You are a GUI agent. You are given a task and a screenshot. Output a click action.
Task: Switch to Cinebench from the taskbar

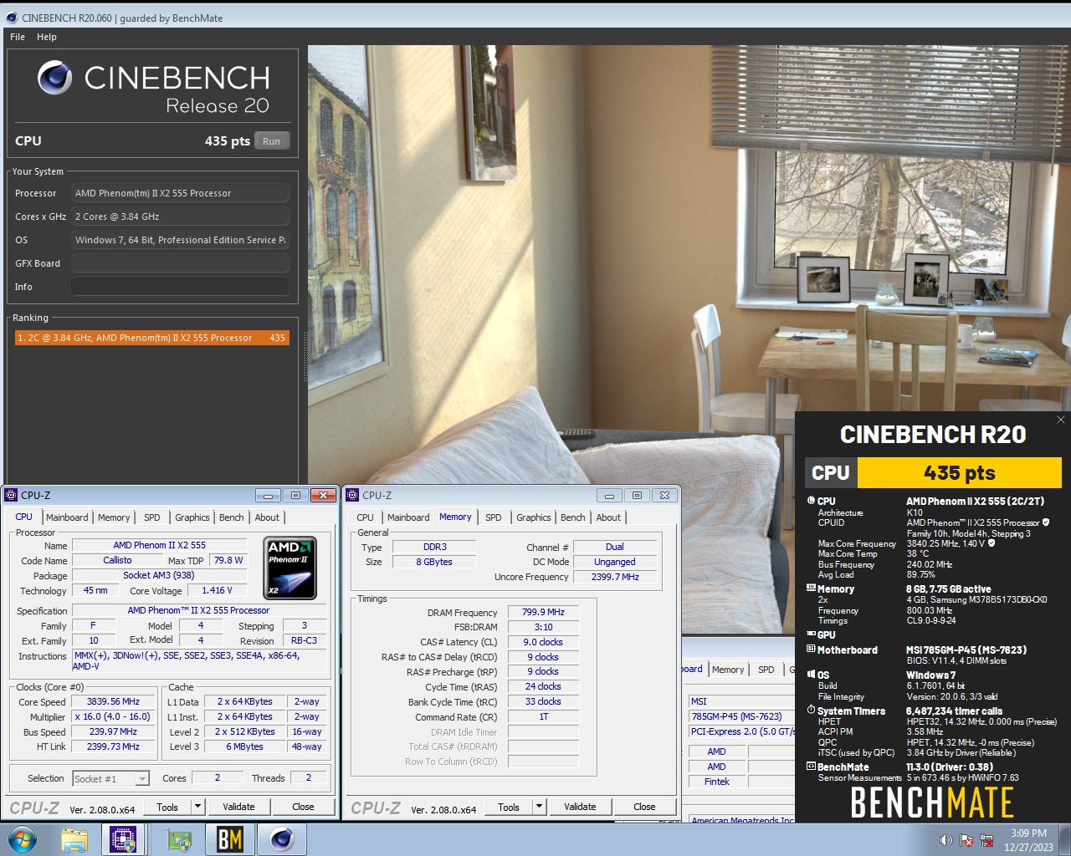(x=282, y=839)
